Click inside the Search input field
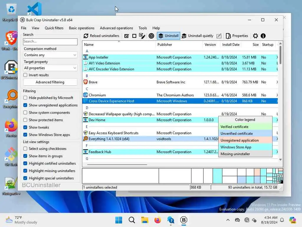The height and width of the screenshot is (227, 302). coord(50,42)
